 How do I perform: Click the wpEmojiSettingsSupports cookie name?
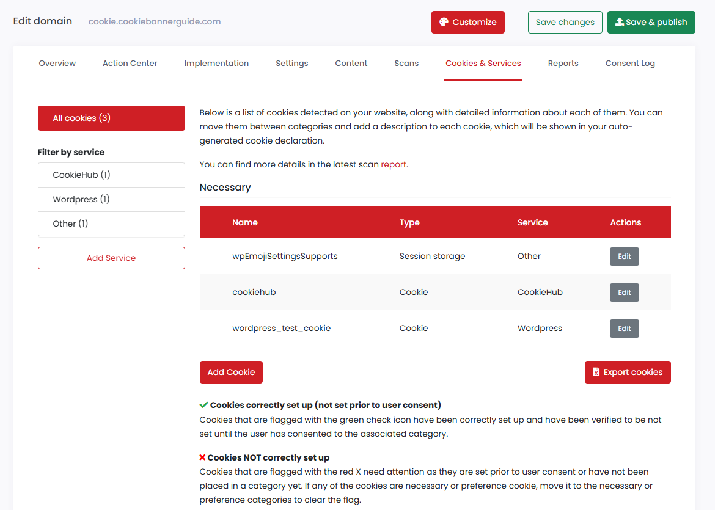pos(285,256)
